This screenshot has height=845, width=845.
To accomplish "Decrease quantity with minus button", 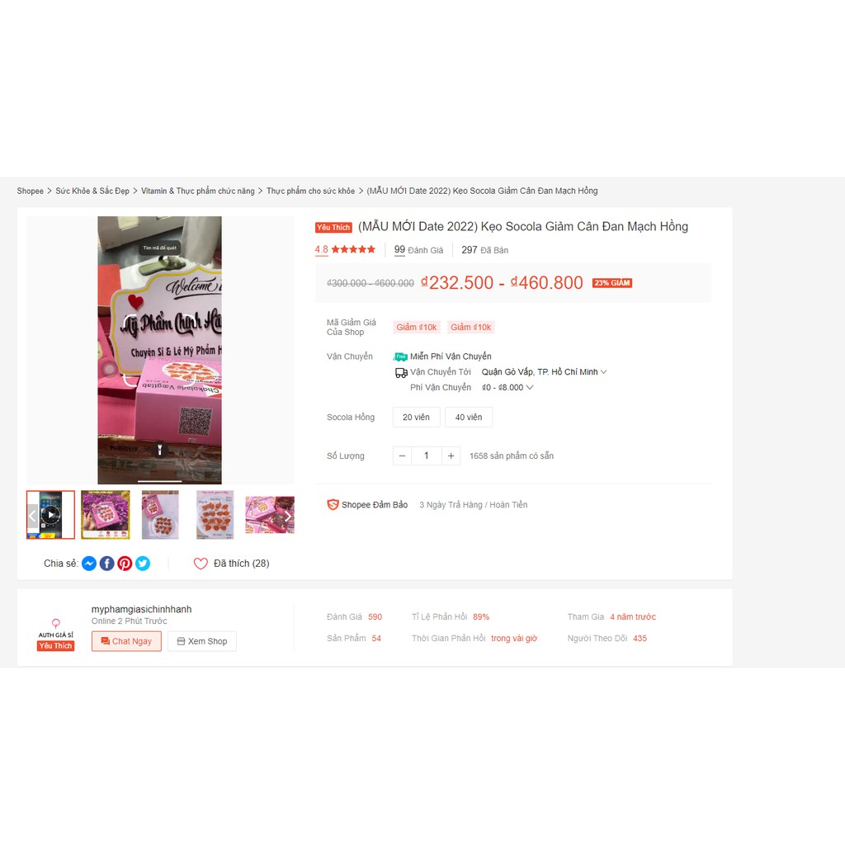I will click(402, 456).
